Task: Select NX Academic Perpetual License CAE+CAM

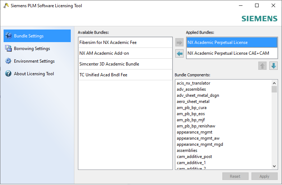Action: pyautogui.click(x=228, y=53)
